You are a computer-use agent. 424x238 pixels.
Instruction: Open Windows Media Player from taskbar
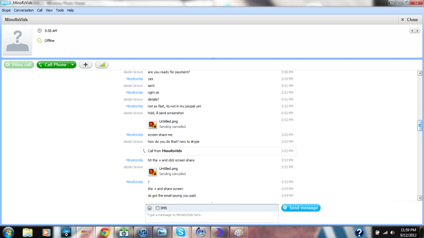click(x=46, y=232)
